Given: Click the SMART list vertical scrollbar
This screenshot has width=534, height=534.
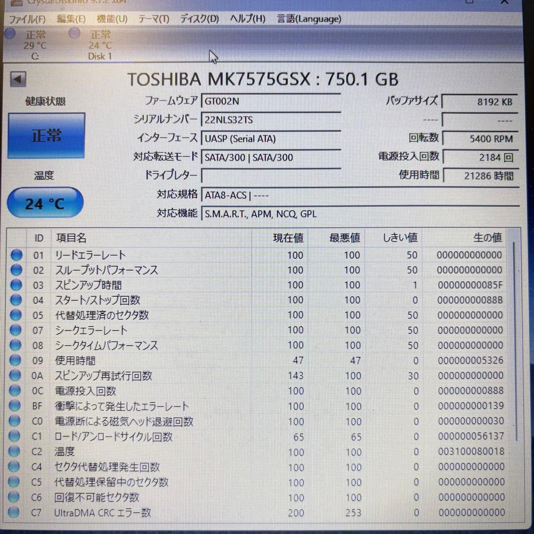Looking at the screenshot, I should click(515, 341).
